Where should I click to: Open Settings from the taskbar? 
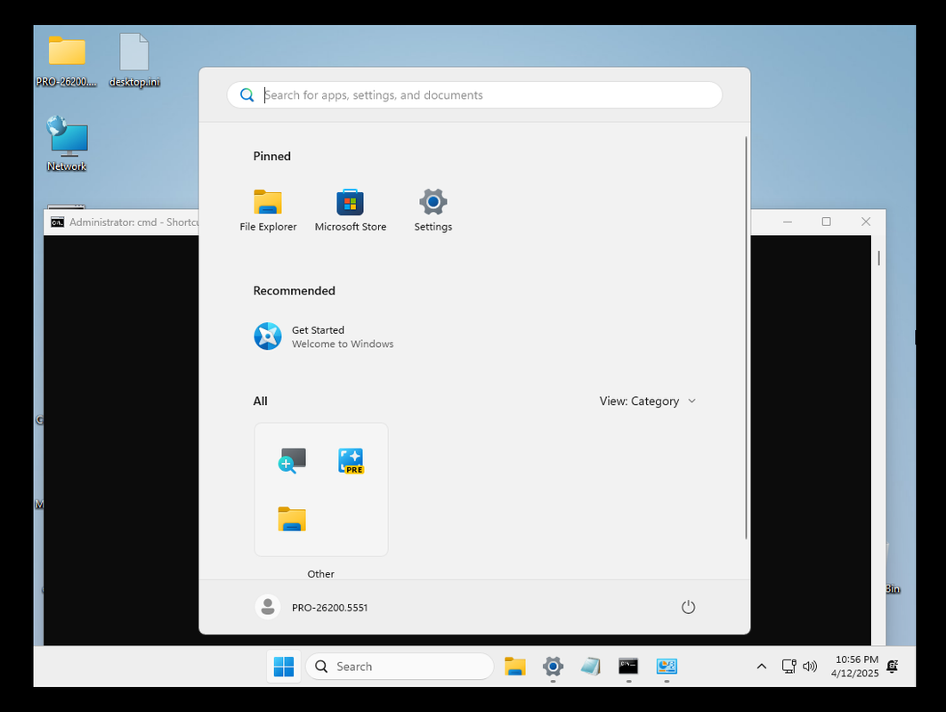(x=553, y=666)
